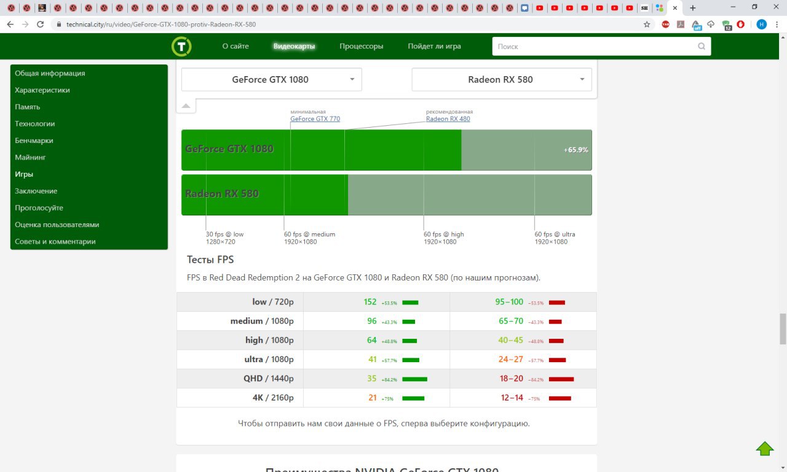The width and height of the screenshot is (787, 472).
Task: Open the red YAB extension icon
Action: point(666,25)
